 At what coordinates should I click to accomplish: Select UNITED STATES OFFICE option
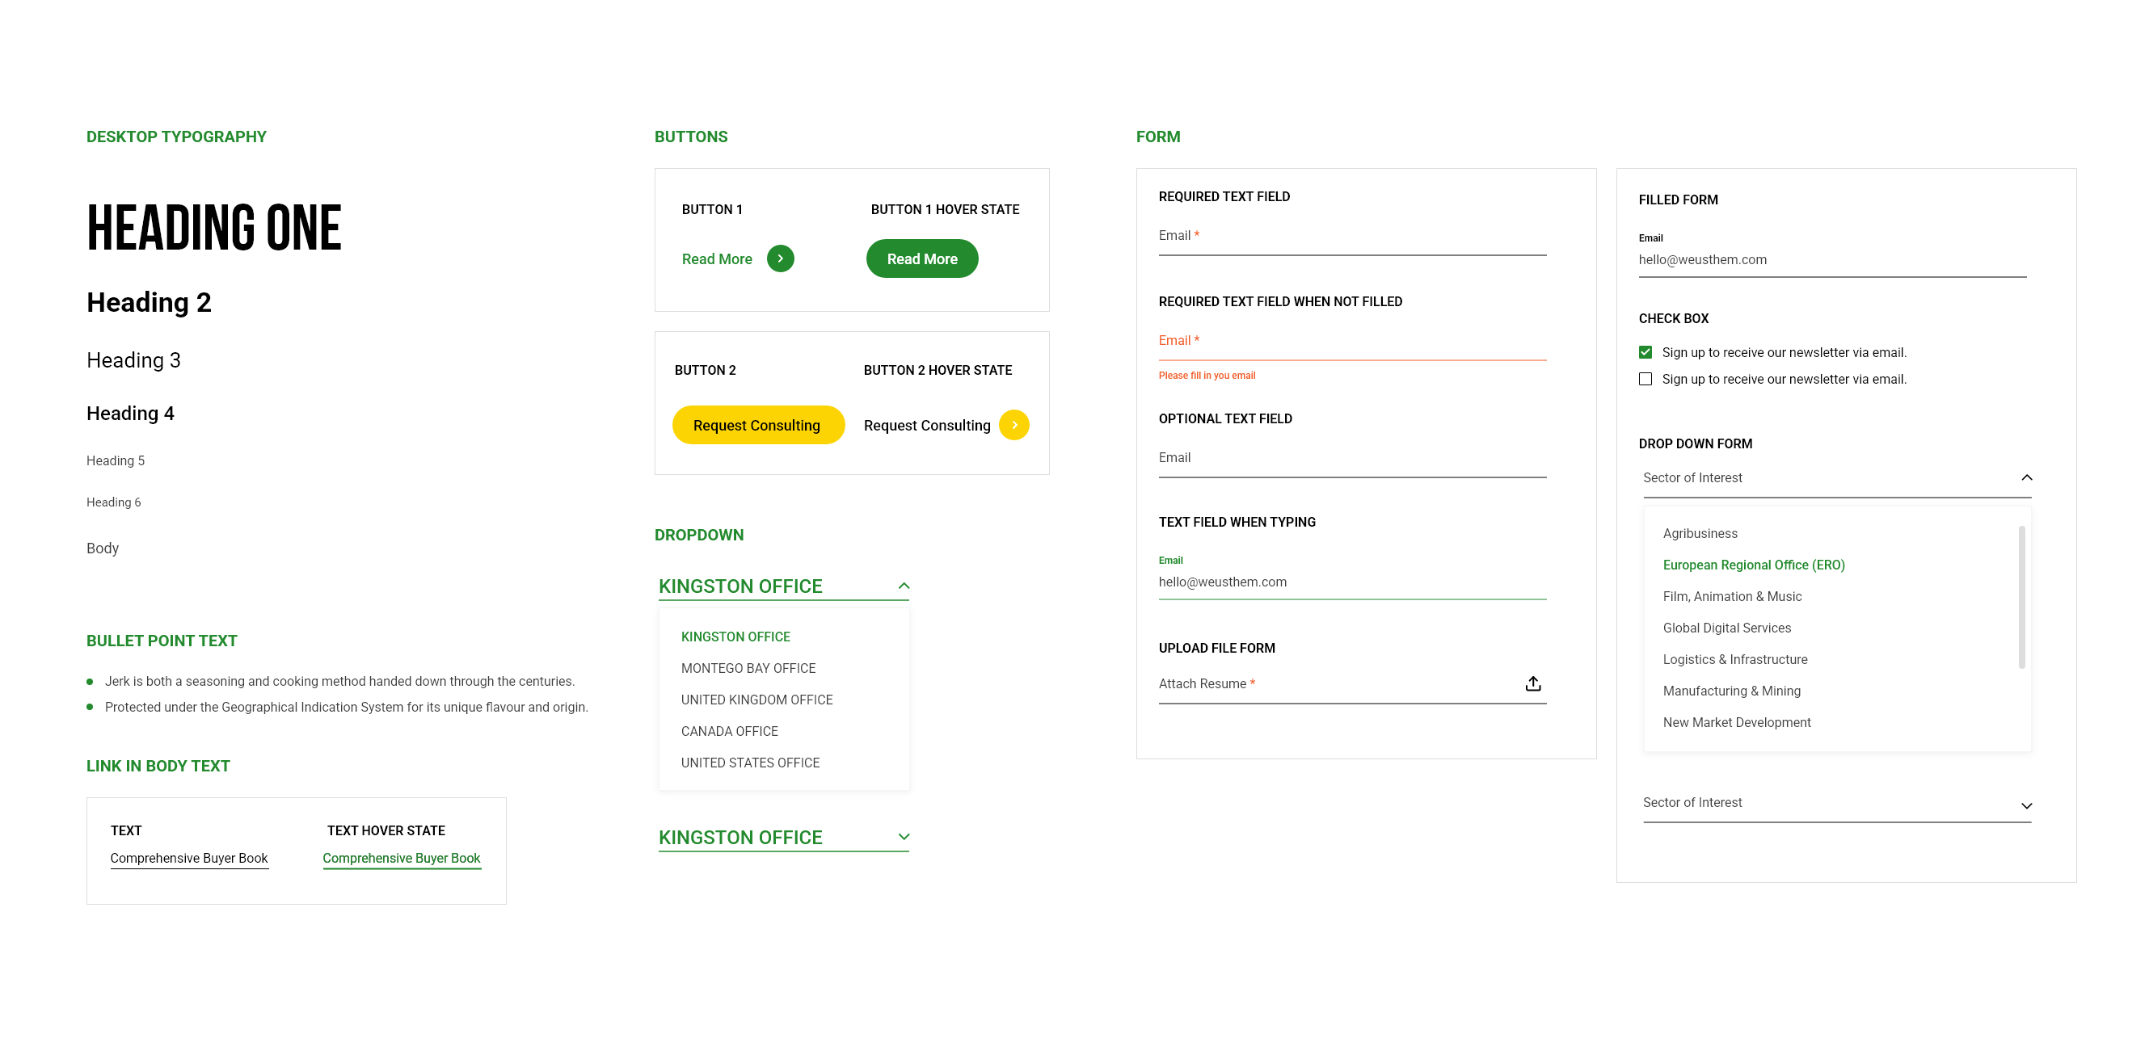749,763
